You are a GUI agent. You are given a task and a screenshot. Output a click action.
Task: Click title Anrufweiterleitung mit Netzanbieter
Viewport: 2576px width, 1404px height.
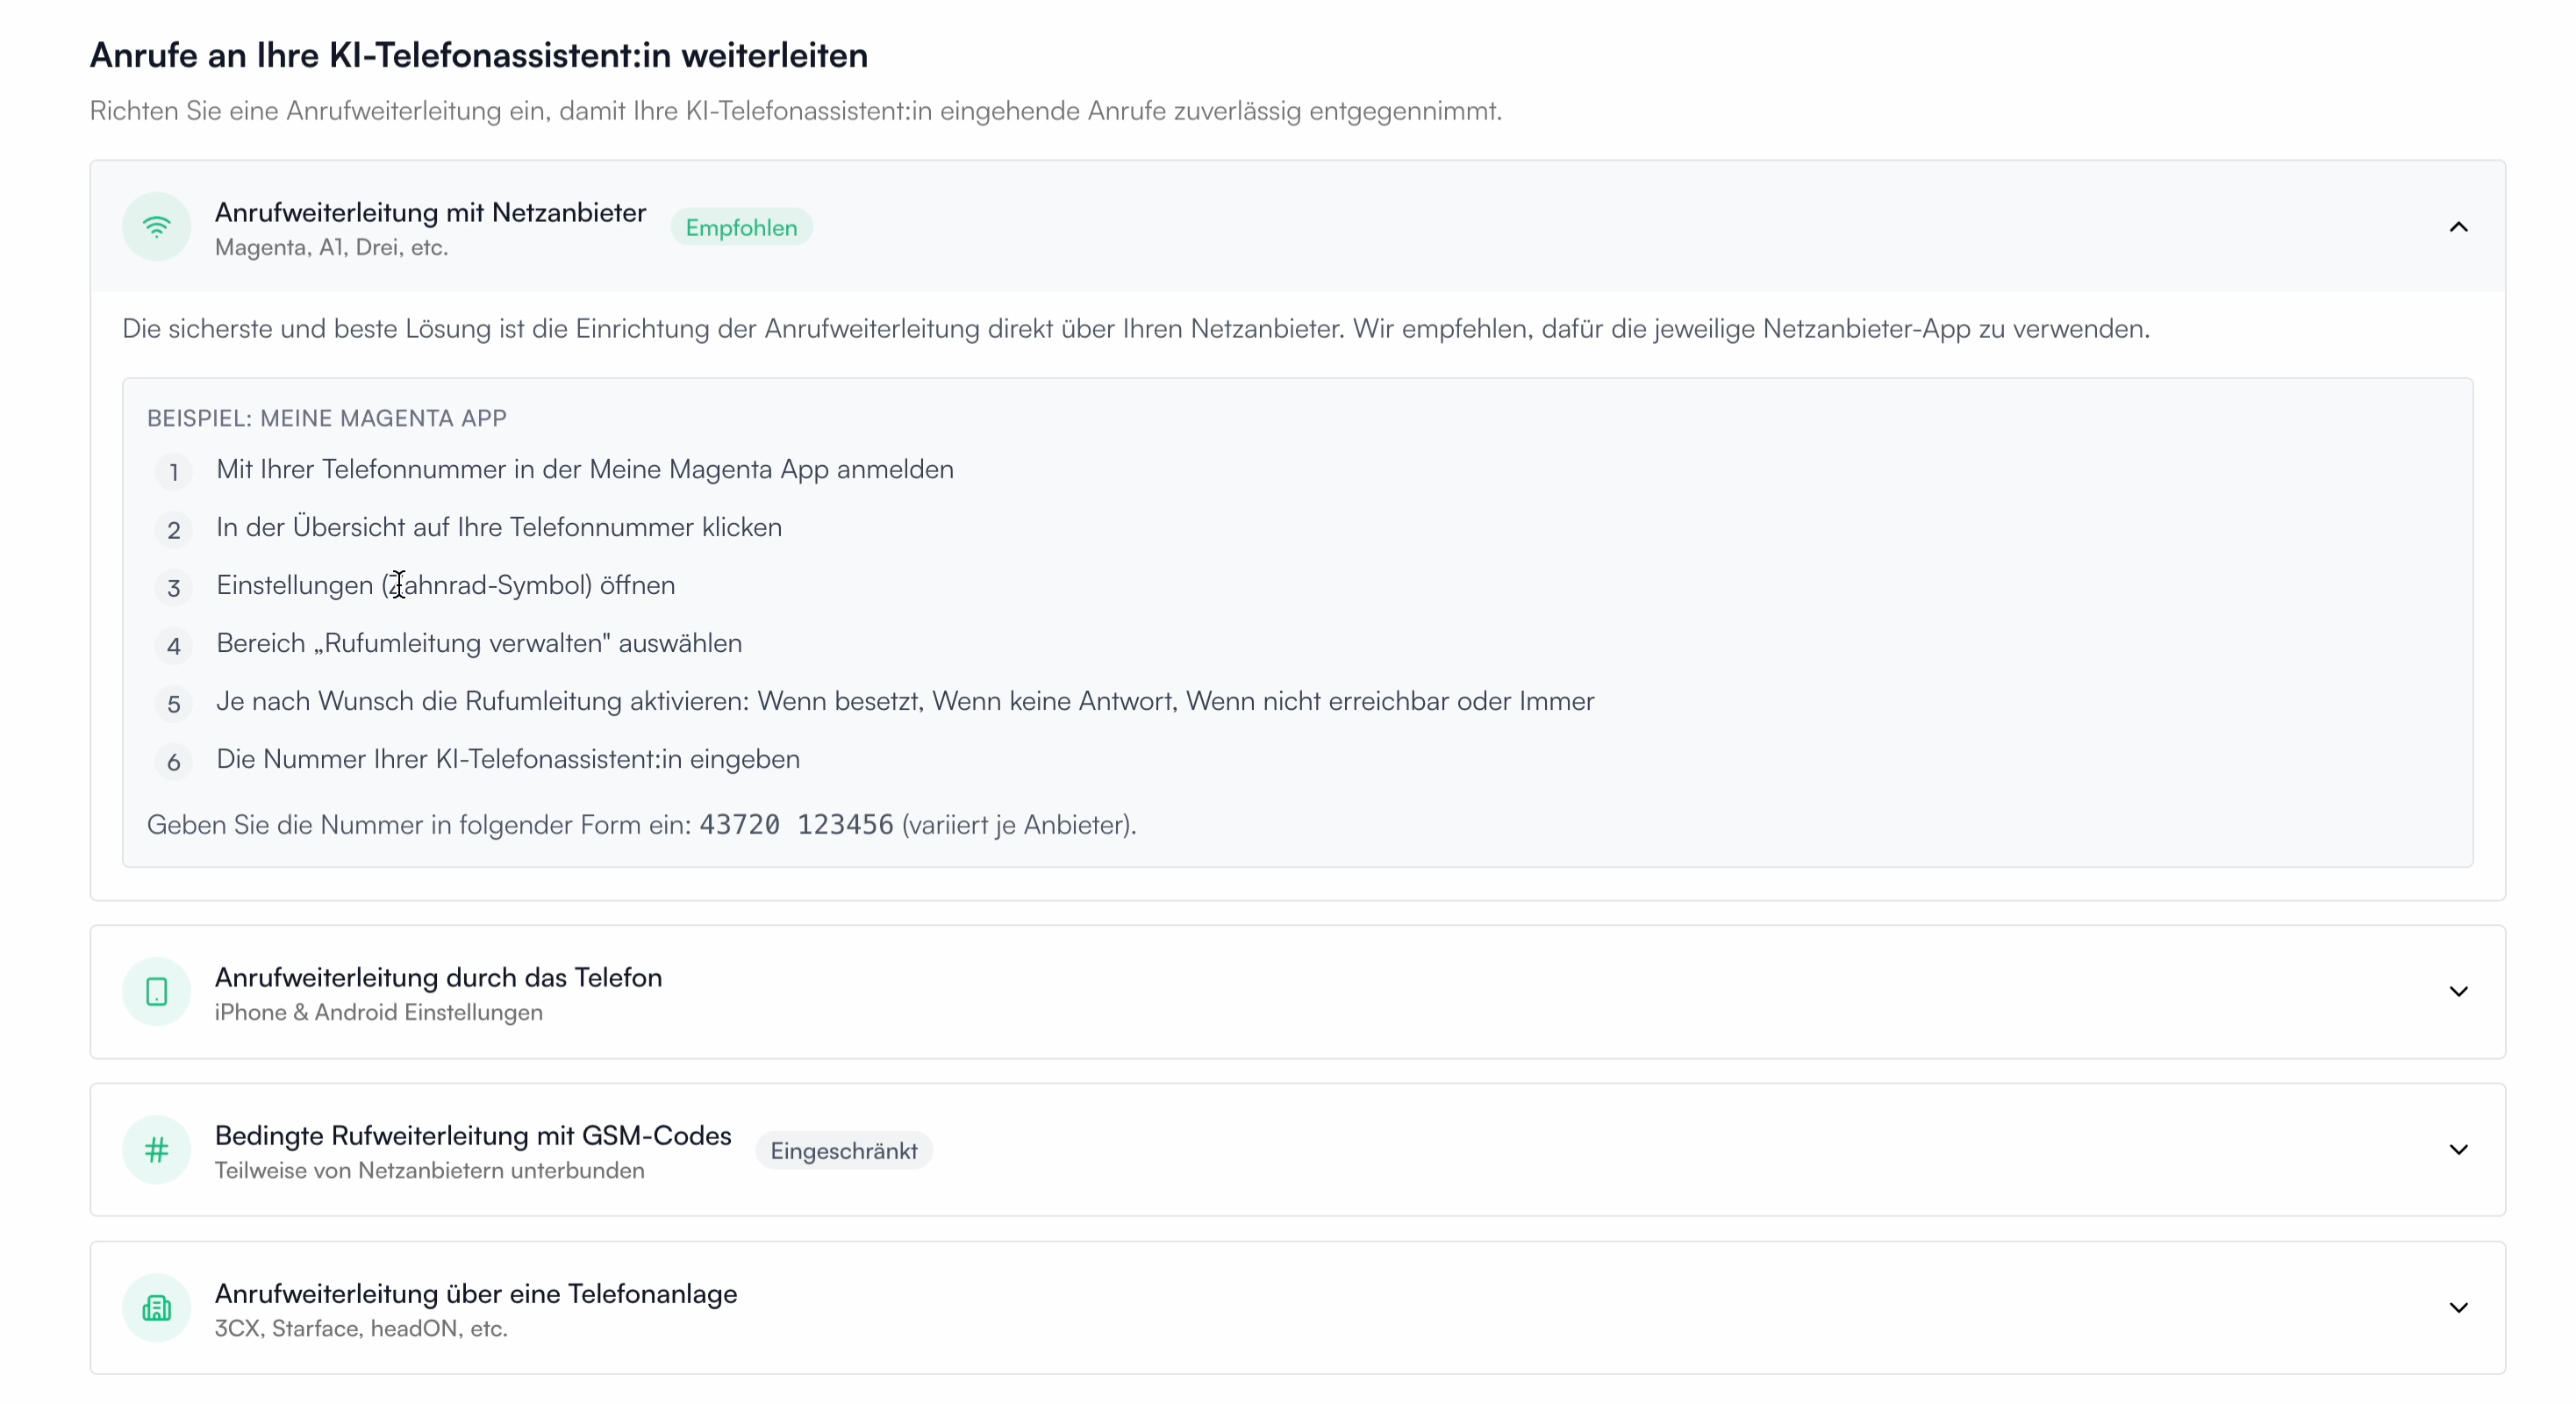click(430, 213)
